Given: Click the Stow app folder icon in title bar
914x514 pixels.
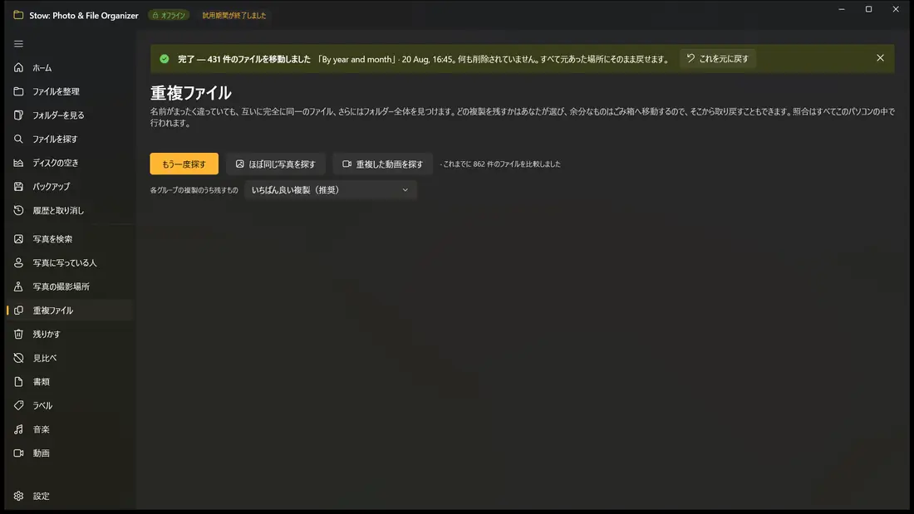Looking at the screenshot, I should (x=18, y=15).
